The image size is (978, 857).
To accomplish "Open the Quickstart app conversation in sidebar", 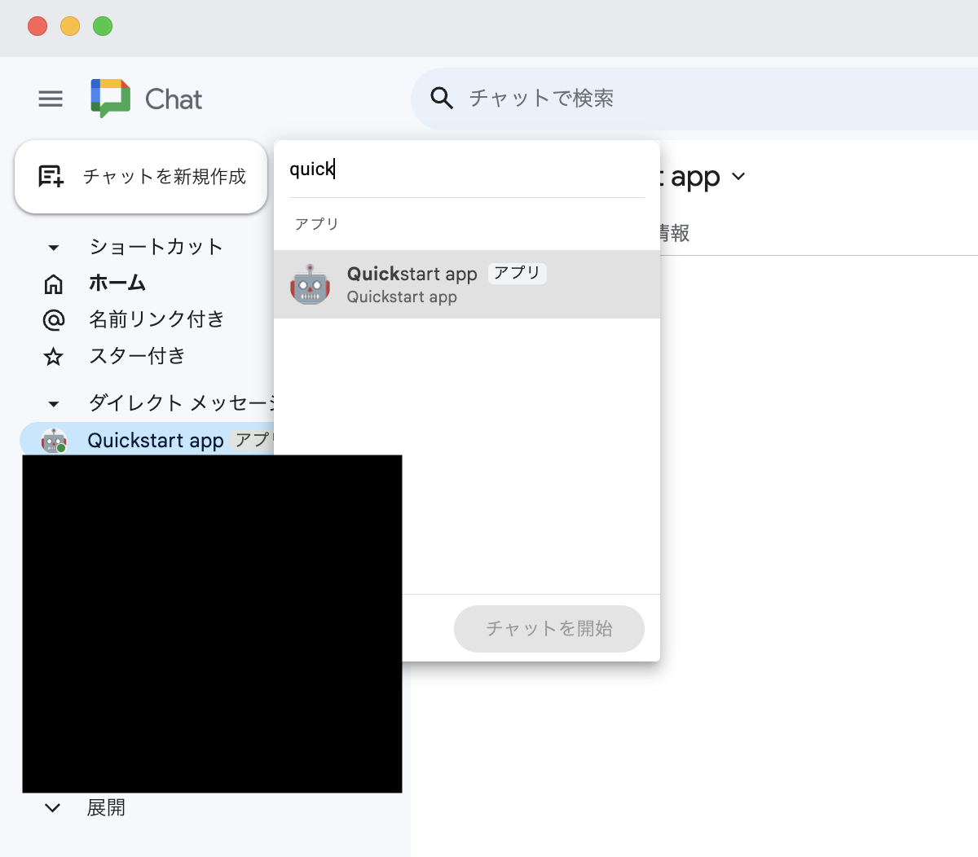I will (155, 440).
